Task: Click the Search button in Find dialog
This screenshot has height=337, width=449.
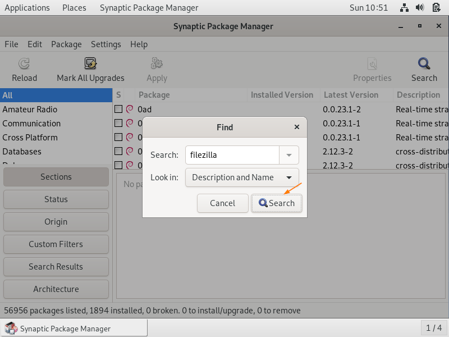Action: coord(277,203)
